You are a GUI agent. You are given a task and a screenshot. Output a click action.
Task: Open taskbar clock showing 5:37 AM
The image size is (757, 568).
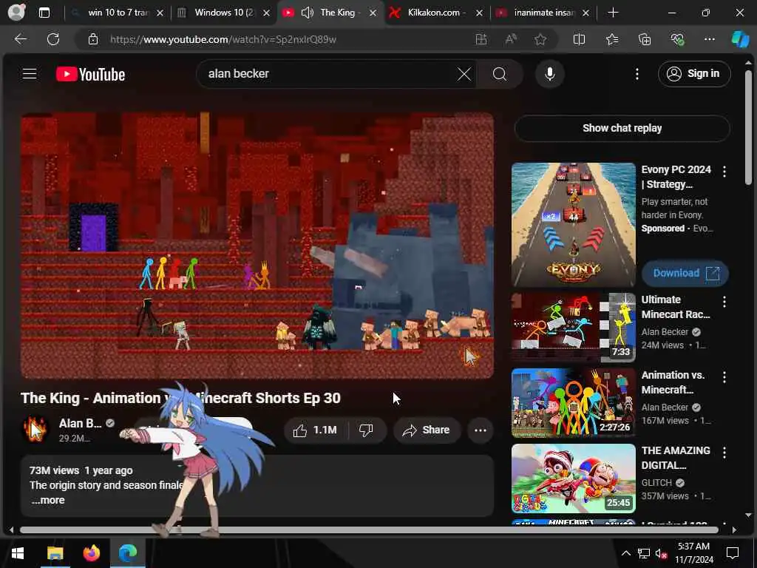pos(693,553)
